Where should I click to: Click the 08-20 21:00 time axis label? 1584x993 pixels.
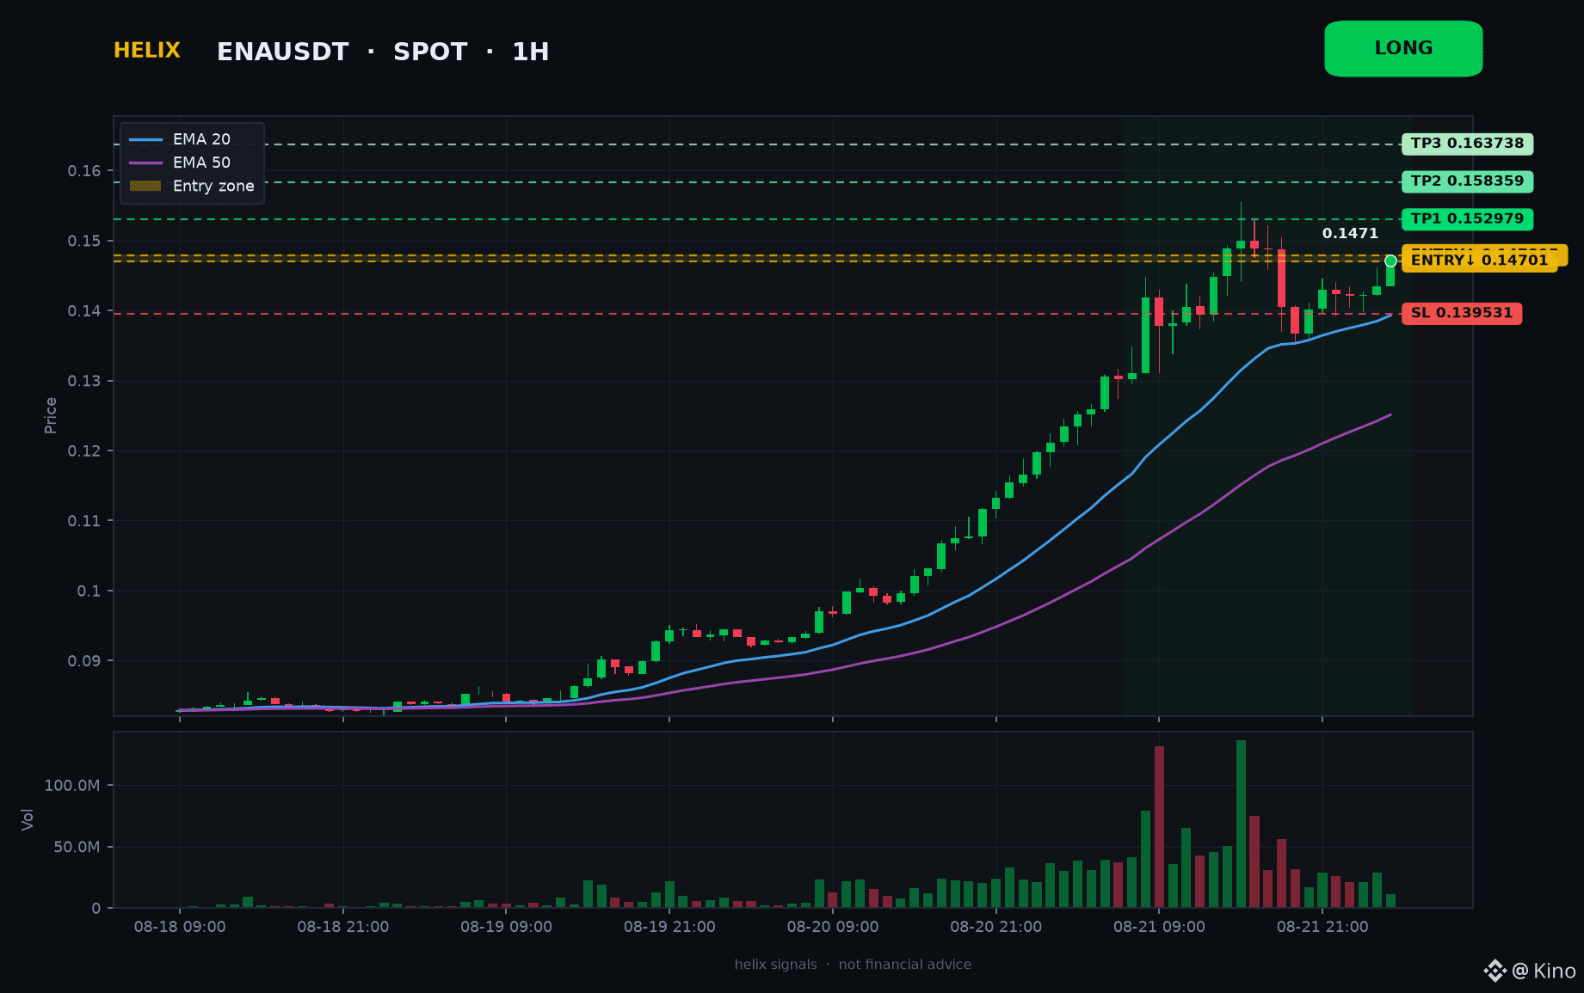[x=995, y=927]
